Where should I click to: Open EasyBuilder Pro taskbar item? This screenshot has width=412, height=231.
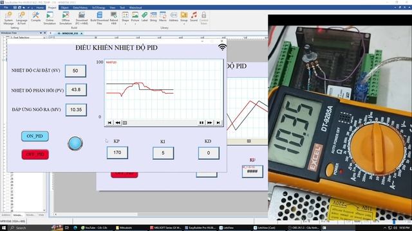tap(200, 228)
